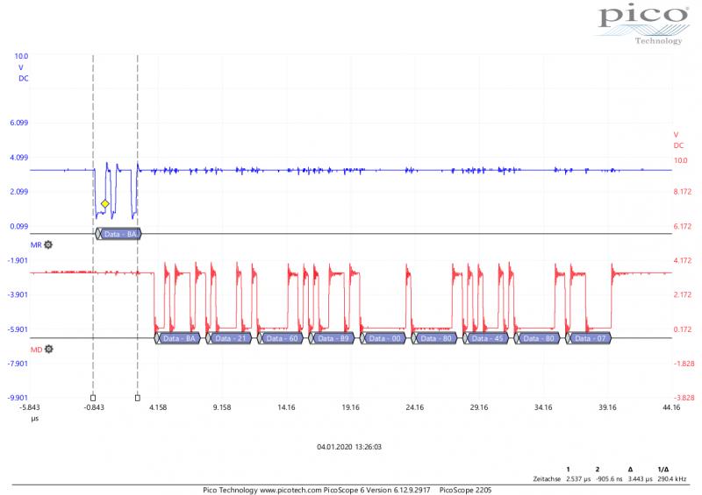This screenshot has height=495, width=702.
Task: Click the blue axis value -1.901
Action: click(x=18, y=260)
